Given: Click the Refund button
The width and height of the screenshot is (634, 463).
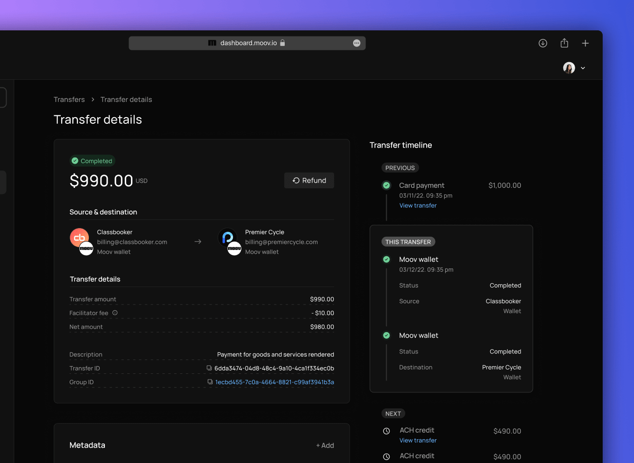Looking at the screenshot, I should click(x=309, y=180).
